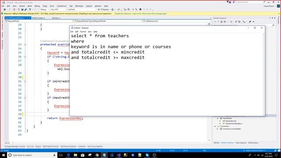Open Microsoft Edge from taskbar
This screenshot has width=281, height=158.
pos(68,155)
